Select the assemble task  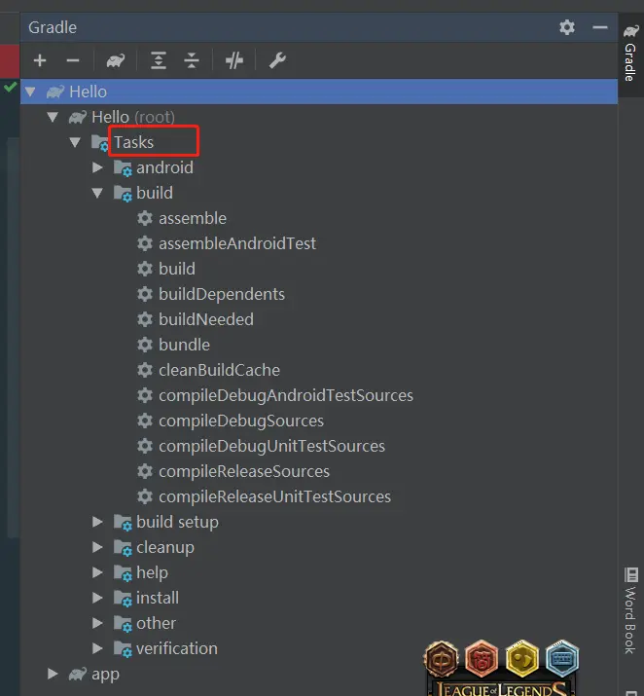click(x=193, y=218)
